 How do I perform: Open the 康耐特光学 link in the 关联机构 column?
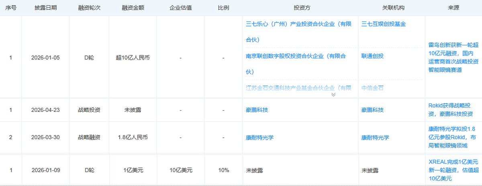tap(375, 137)
